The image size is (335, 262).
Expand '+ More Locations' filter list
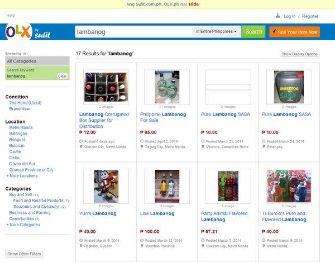click(22, 176)
